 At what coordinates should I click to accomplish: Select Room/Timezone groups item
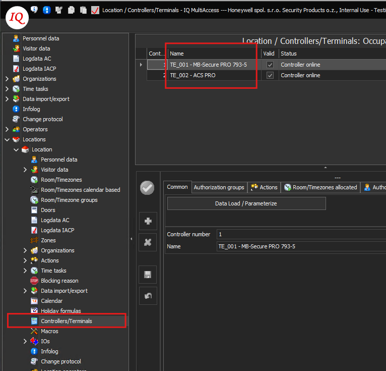coord(69,200)
